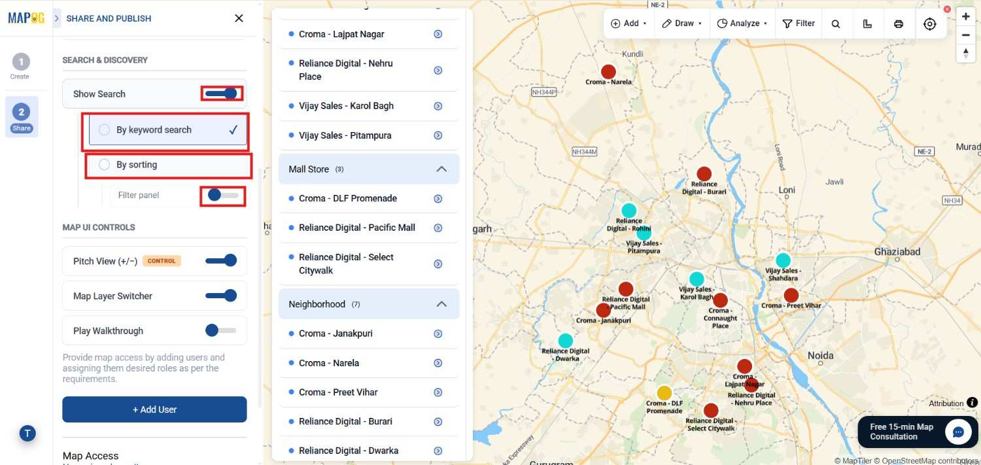Open arrow for Croma - Preet Vihar
981x465 pixels.
(x=438, y=392)
